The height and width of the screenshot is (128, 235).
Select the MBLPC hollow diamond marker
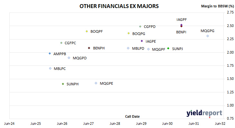click(x=50, y=68)
